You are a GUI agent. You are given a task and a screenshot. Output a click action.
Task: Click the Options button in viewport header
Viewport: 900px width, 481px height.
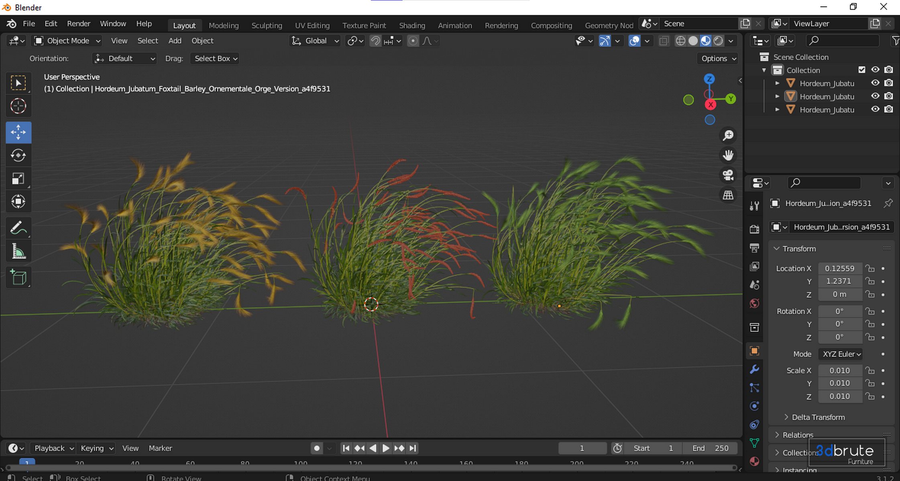click(x=718, y=59)
